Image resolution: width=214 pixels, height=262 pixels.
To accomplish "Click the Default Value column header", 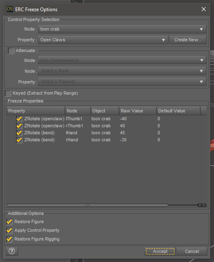I will click(178, 111).
